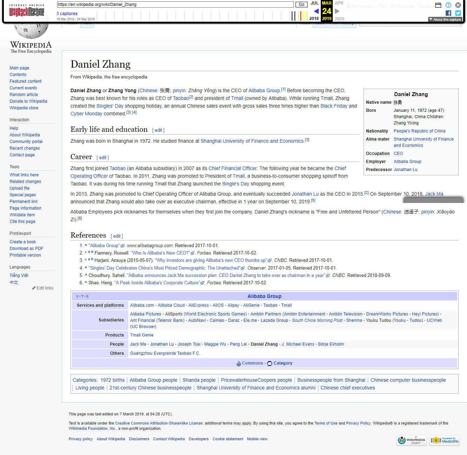The image size is (467, 455).
Task: Edit the Early life and education section
Action: click(158, 130)
